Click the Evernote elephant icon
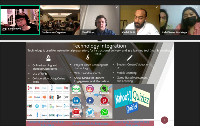The height and width of the screenshot is (126, 200). point(104,89)
